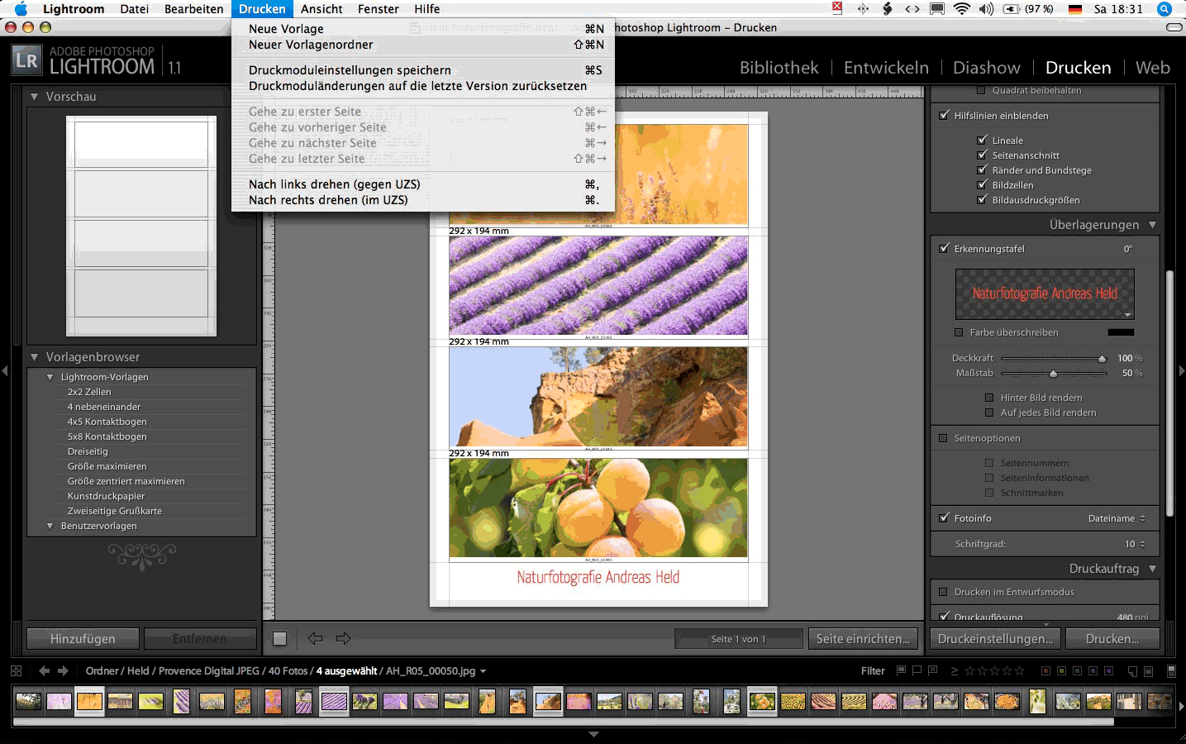
Task: Click the LR Lightroom logo badge
Action: [x=26, y=60]
